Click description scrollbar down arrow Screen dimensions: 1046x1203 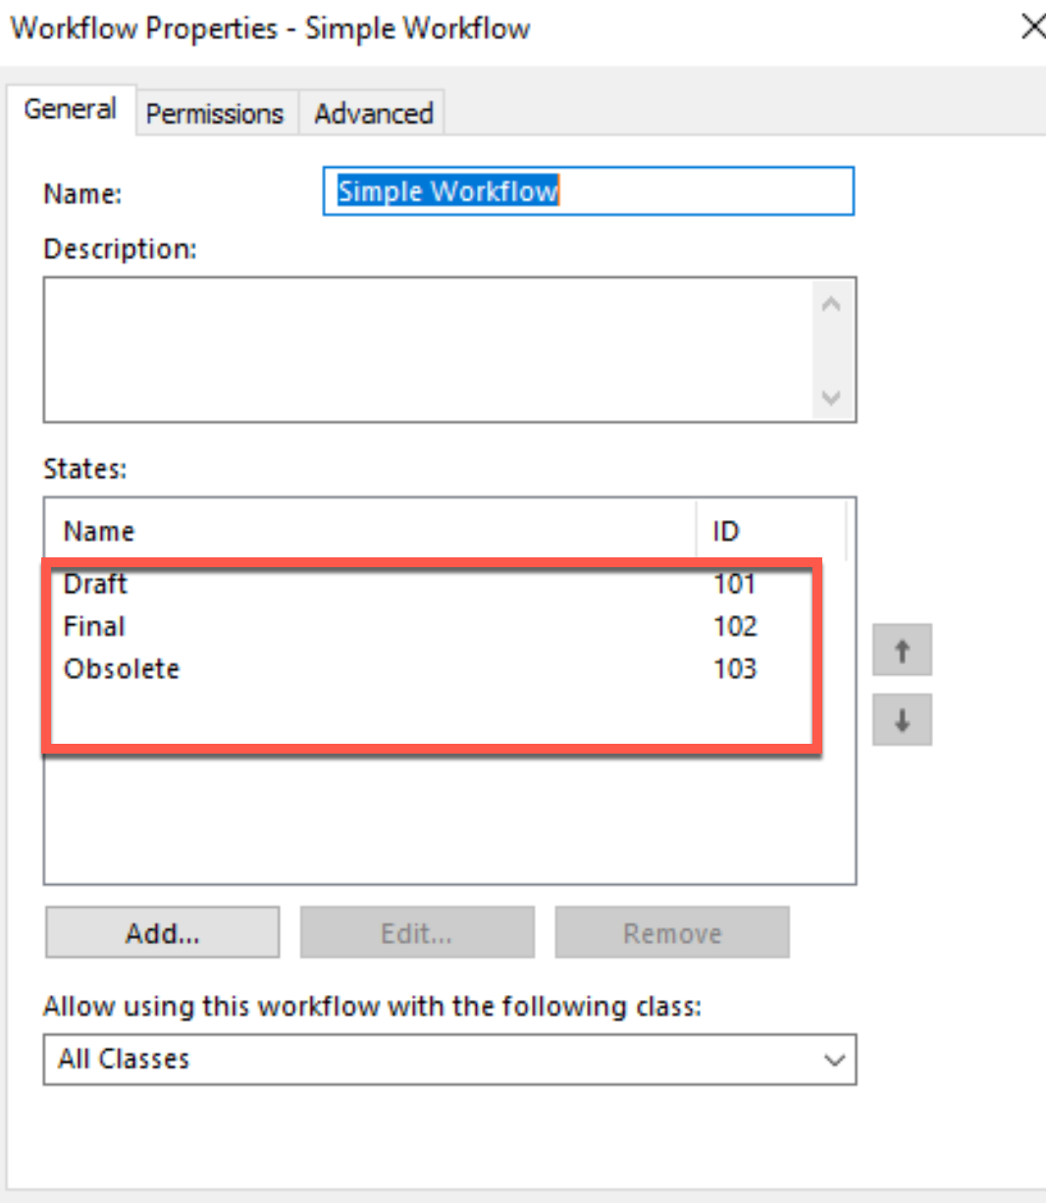(831, 397)
